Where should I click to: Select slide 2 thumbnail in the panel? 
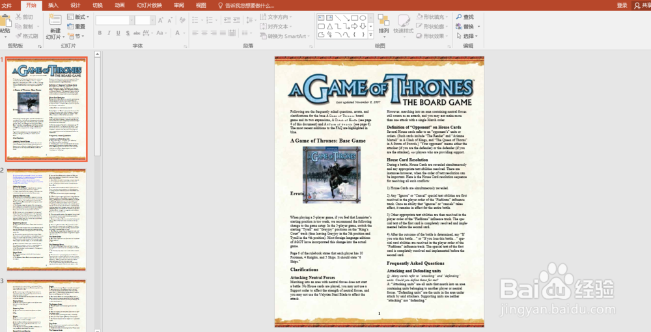46,219
